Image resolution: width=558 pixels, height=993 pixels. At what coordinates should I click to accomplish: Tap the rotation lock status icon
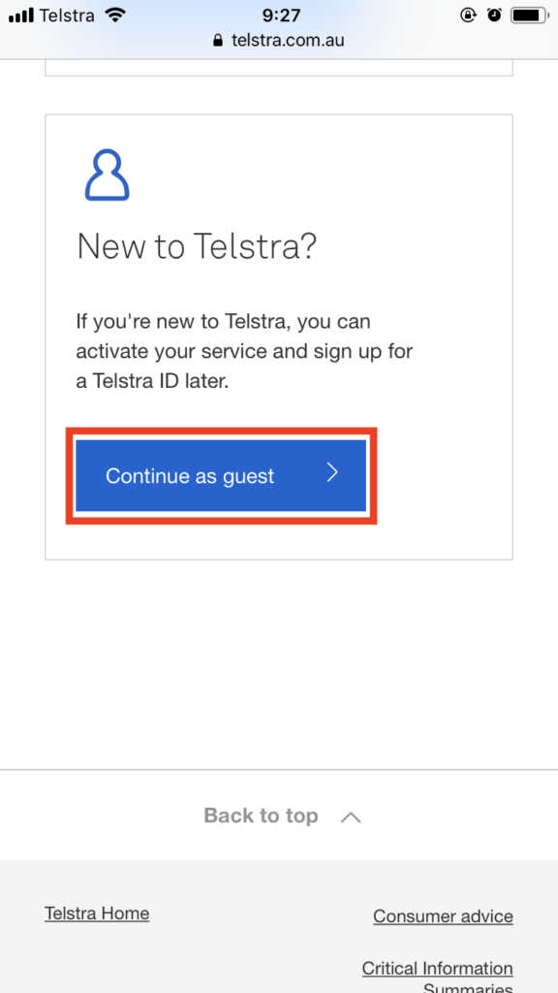click(468, 15)
